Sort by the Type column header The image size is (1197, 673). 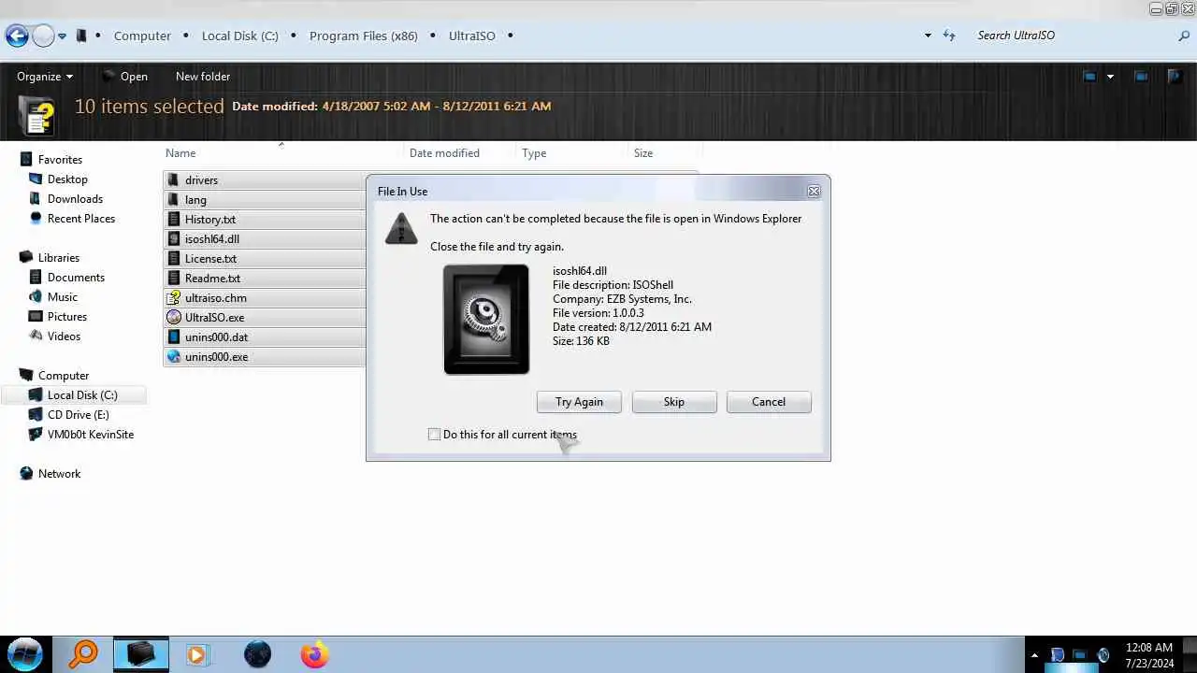(534, 153)
